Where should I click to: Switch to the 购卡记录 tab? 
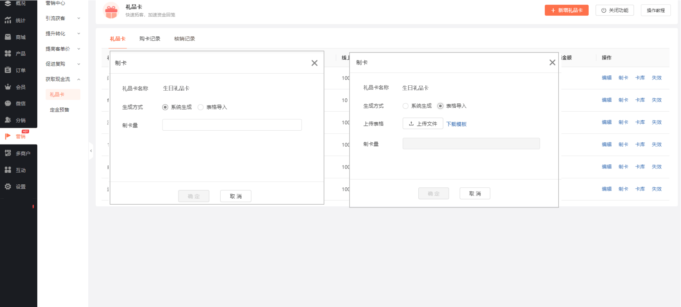coord(150,39)
